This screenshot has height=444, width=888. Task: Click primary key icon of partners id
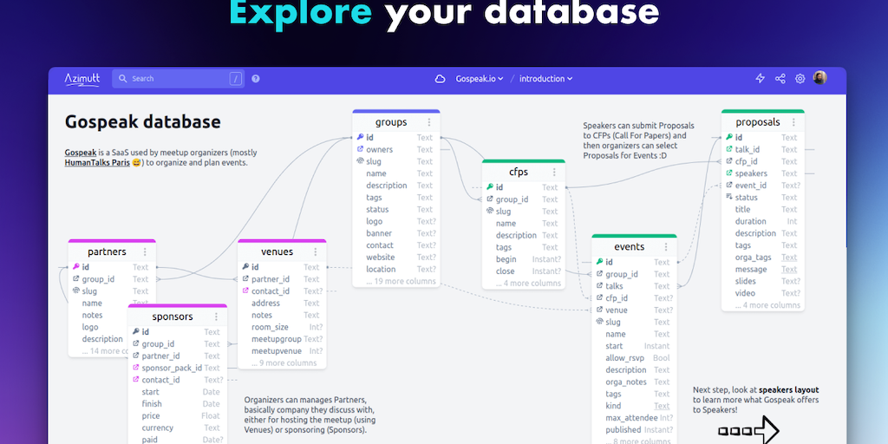pyautogui.click(x=76, y=267)
